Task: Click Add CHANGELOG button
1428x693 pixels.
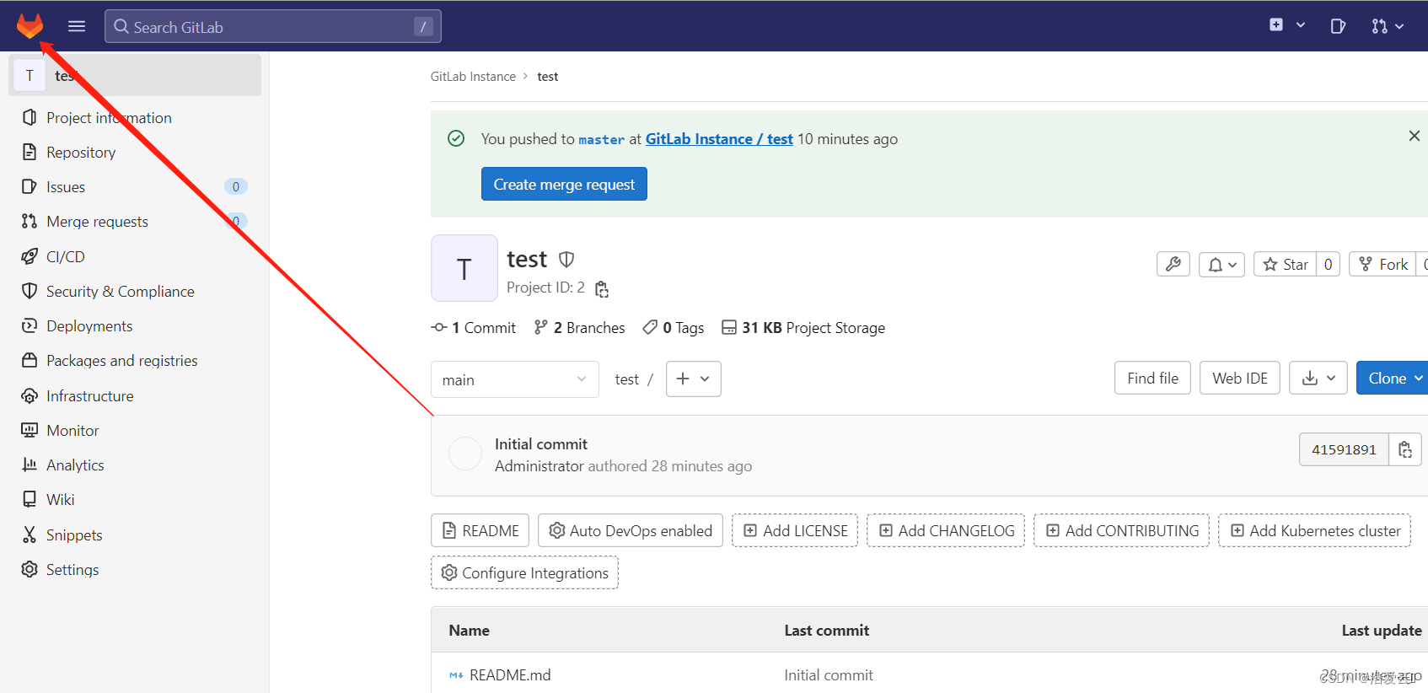Action: click(x=946, y=530)
